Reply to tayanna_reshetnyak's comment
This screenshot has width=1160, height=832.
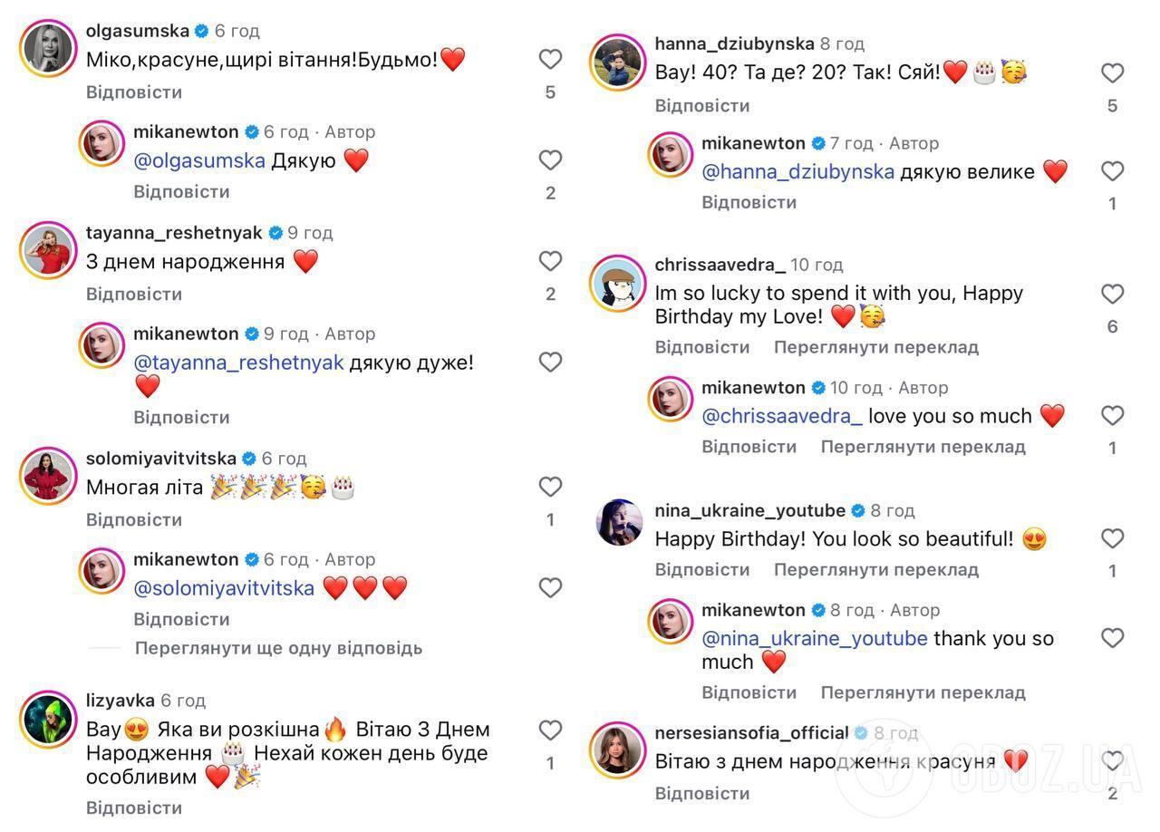(134, 294)
